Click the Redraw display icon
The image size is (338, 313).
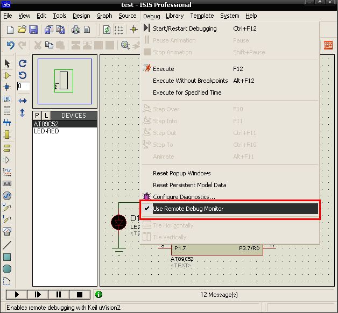(107, 30)
